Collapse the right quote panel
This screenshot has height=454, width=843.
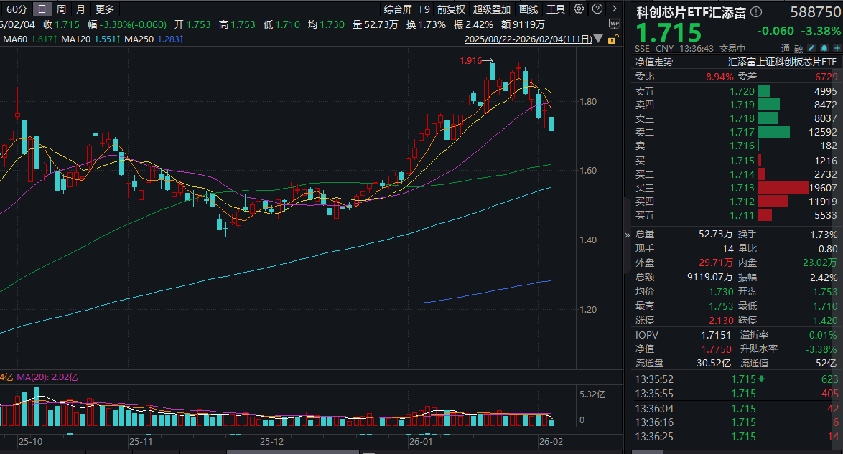pyautogui.click(x=627, y=235)
